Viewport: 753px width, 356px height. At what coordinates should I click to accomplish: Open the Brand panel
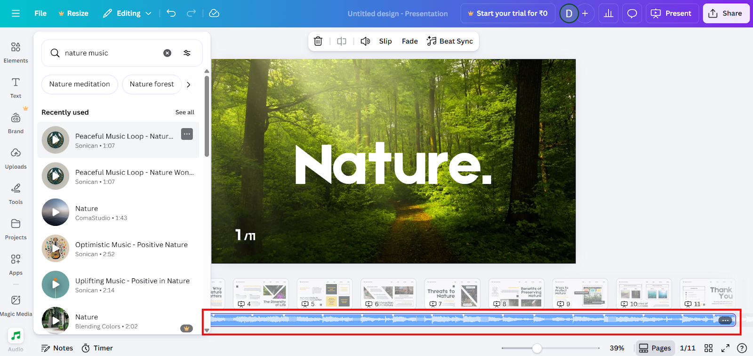pyautogui.click(x=16, y=123)
